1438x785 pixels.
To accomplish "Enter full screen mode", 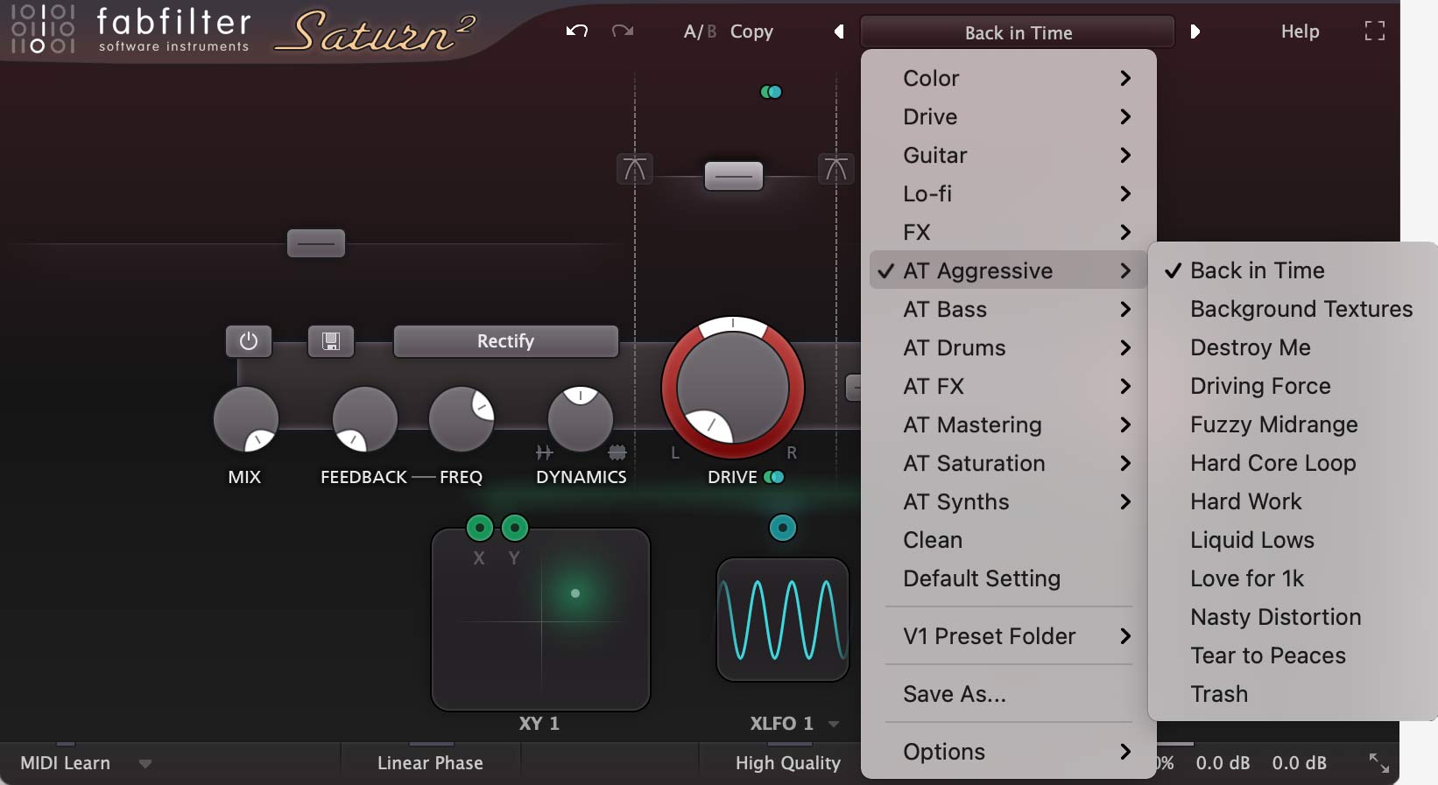I will coord(1374,32).
